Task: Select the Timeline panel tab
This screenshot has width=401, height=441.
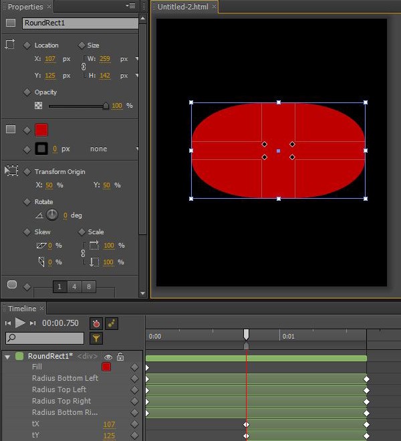Action: click(x=21, y=308)
